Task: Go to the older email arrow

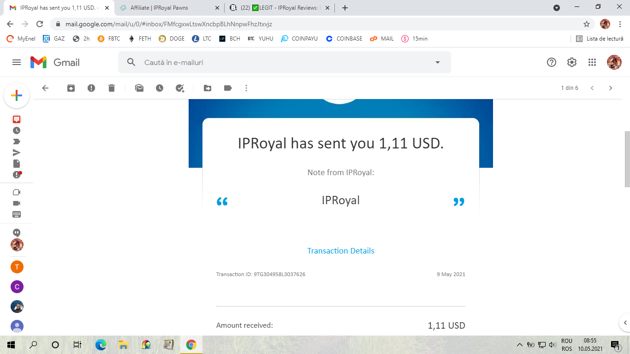Action: pyautogui.click(x=611, y=88)
